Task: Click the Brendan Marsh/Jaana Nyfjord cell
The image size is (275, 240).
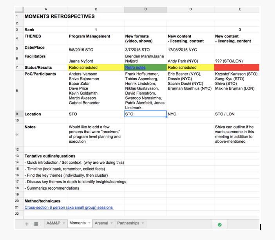Action: point(146,59)
